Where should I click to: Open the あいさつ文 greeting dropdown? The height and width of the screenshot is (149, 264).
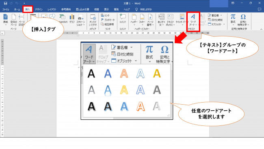click(161, 20)
